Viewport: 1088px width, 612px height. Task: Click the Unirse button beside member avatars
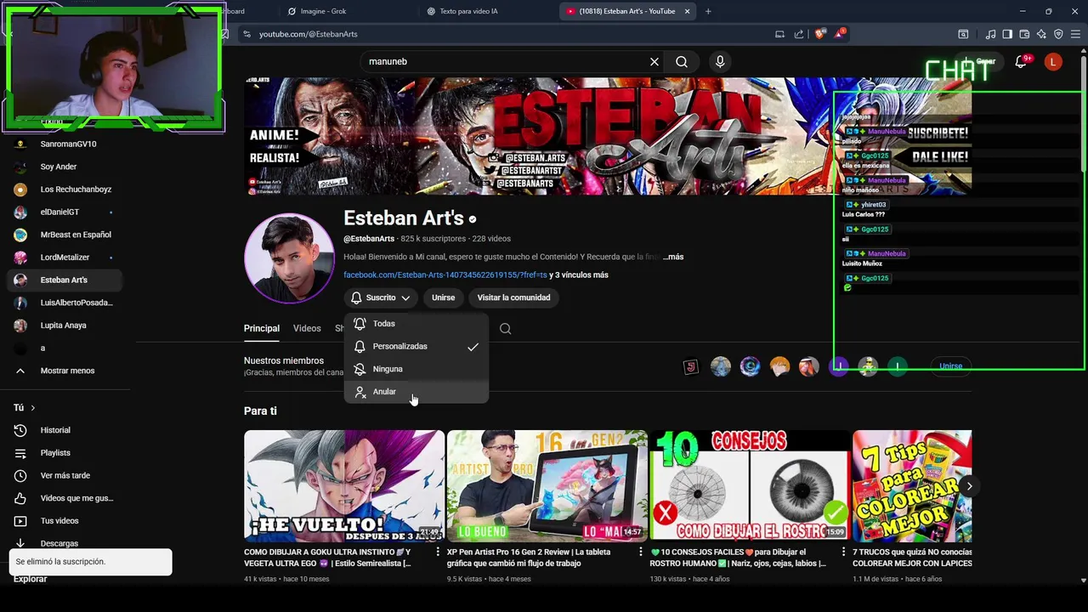pyautogui.click(x=950, y=366)
